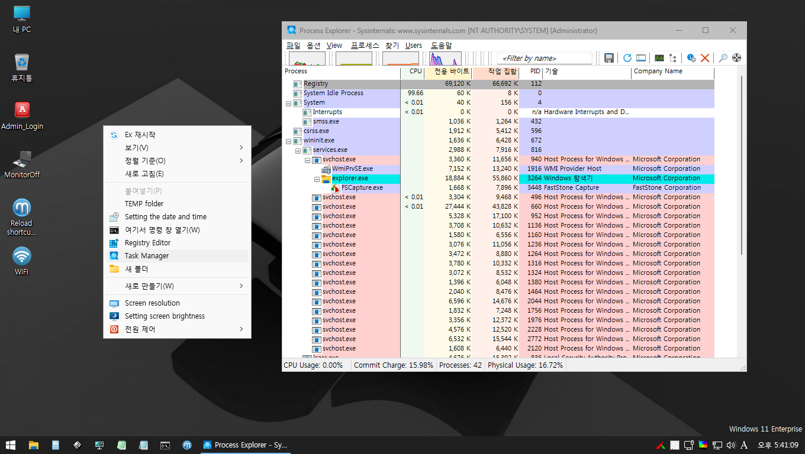The image size is (805, 454).
Task: Open File Explorer from the taskbar
Action: (x=34, y=445)
